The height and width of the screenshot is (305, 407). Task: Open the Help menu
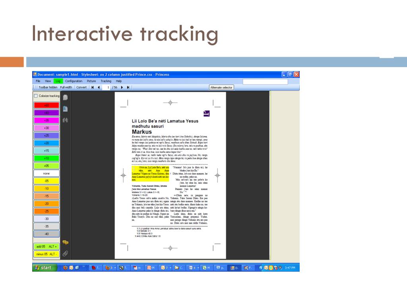click(119, 81)
